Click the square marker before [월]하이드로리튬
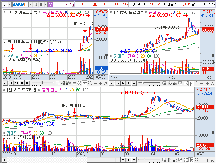 (x=5, y=13)
